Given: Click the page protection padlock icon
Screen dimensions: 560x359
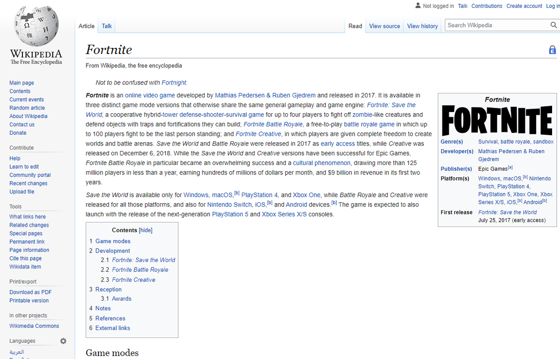Looking at the screenshot, I should (x=552, y=50).
